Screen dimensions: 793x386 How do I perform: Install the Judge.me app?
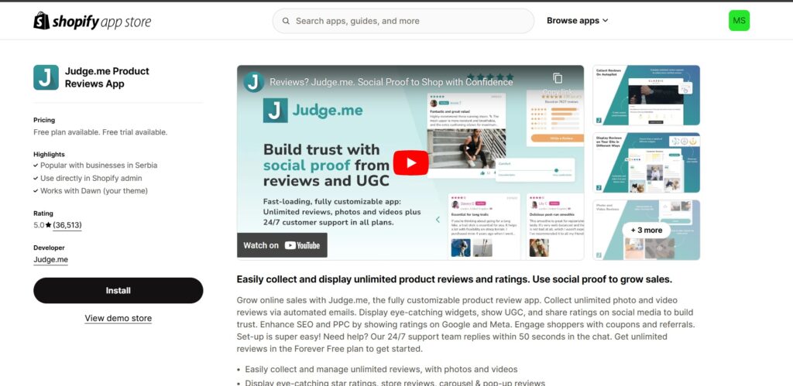(118, 291)
